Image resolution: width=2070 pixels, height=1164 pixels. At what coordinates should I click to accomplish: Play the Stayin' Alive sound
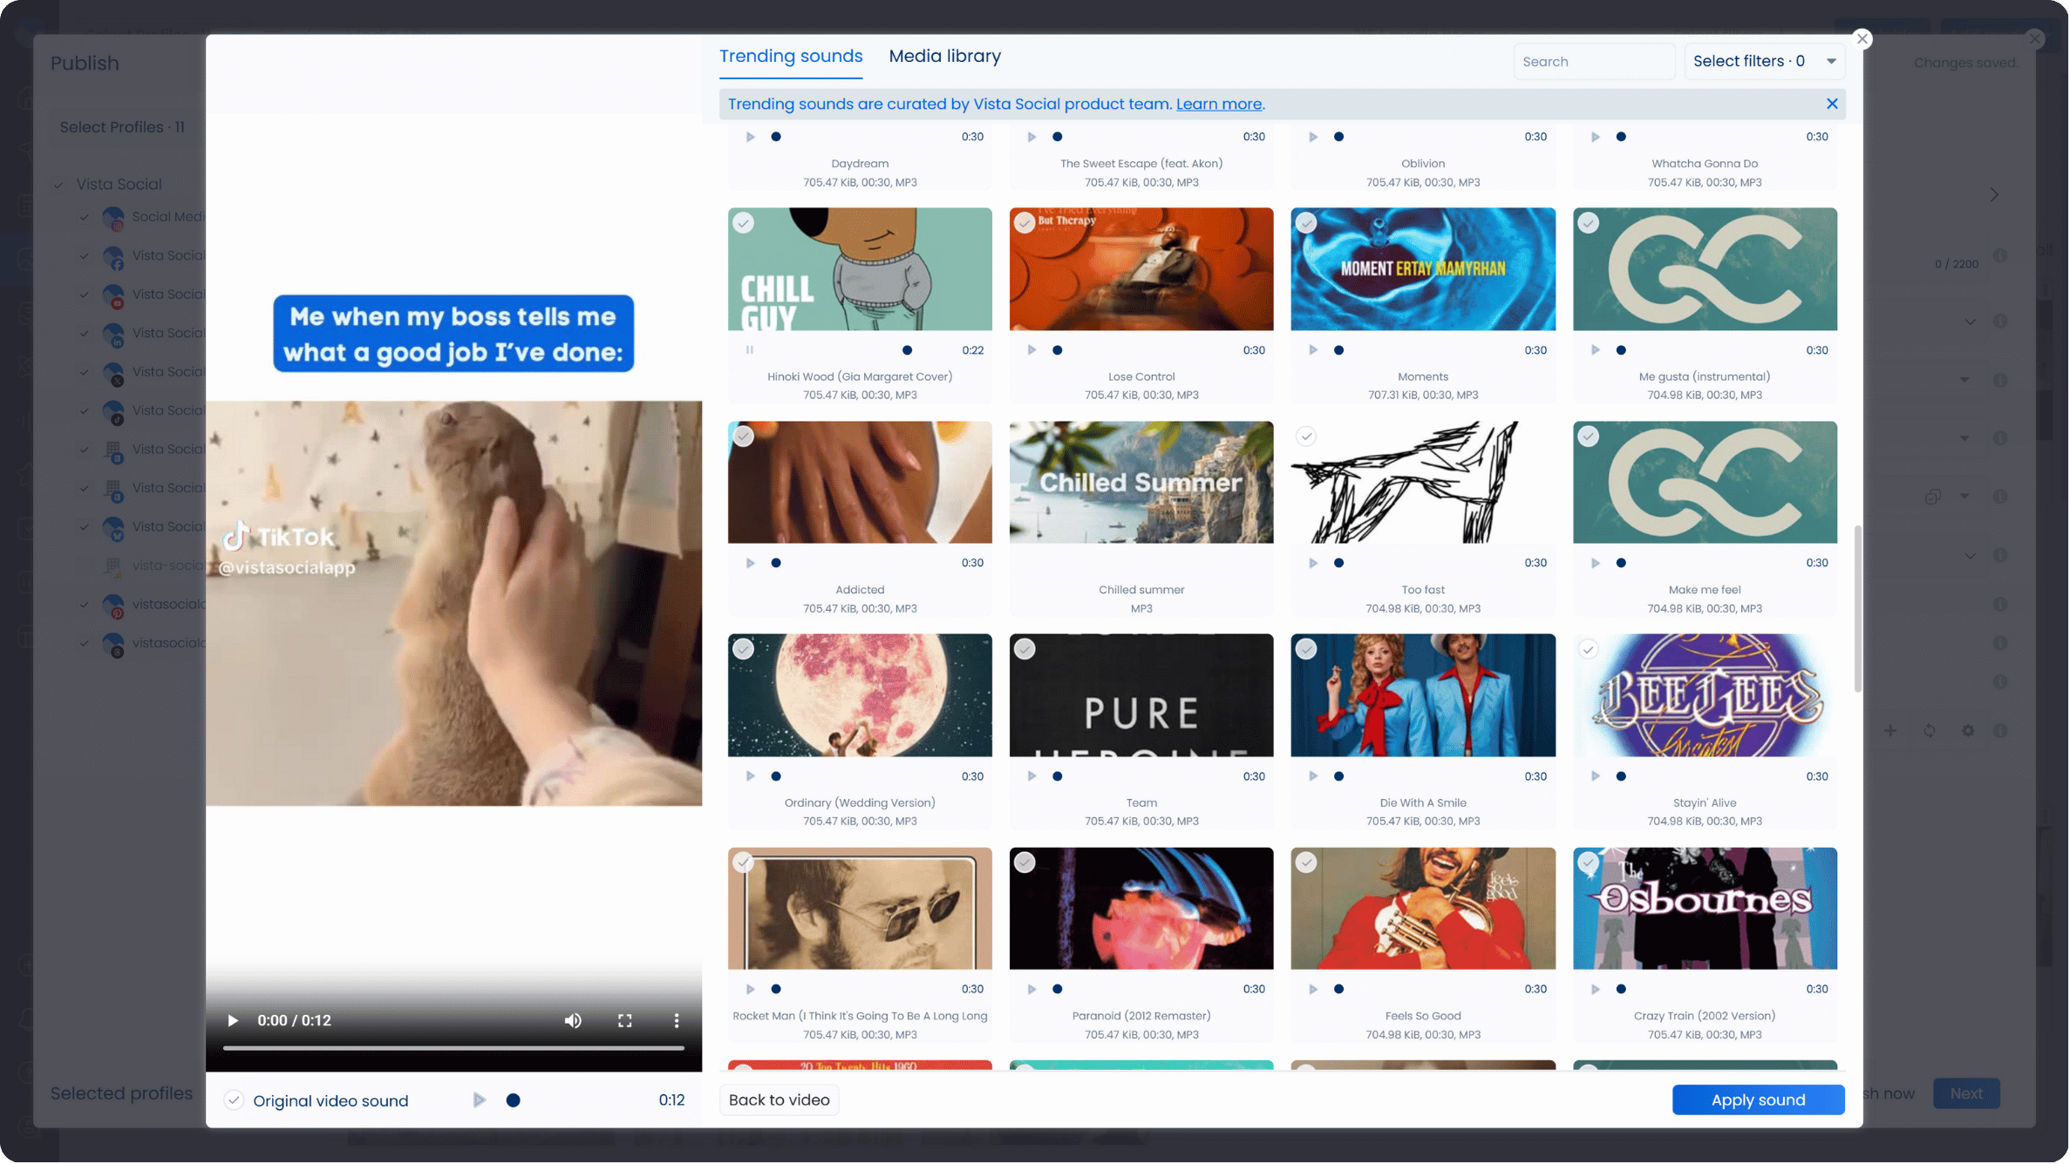1595,776
